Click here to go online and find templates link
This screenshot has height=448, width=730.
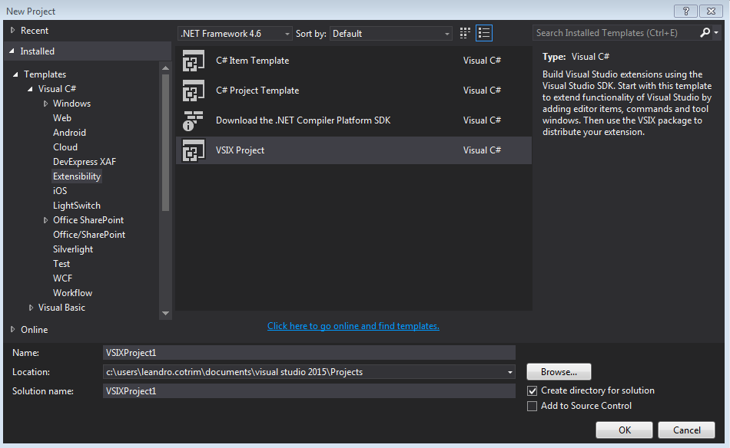tap(353, 326)
